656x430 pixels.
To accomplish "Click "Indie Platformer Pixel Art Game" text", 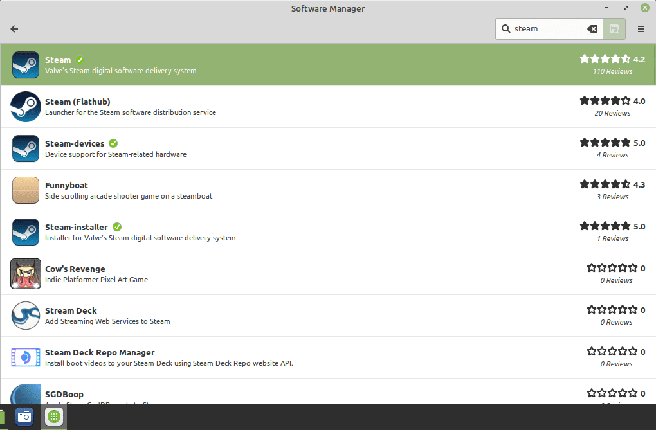I will [x=96, y=280].
